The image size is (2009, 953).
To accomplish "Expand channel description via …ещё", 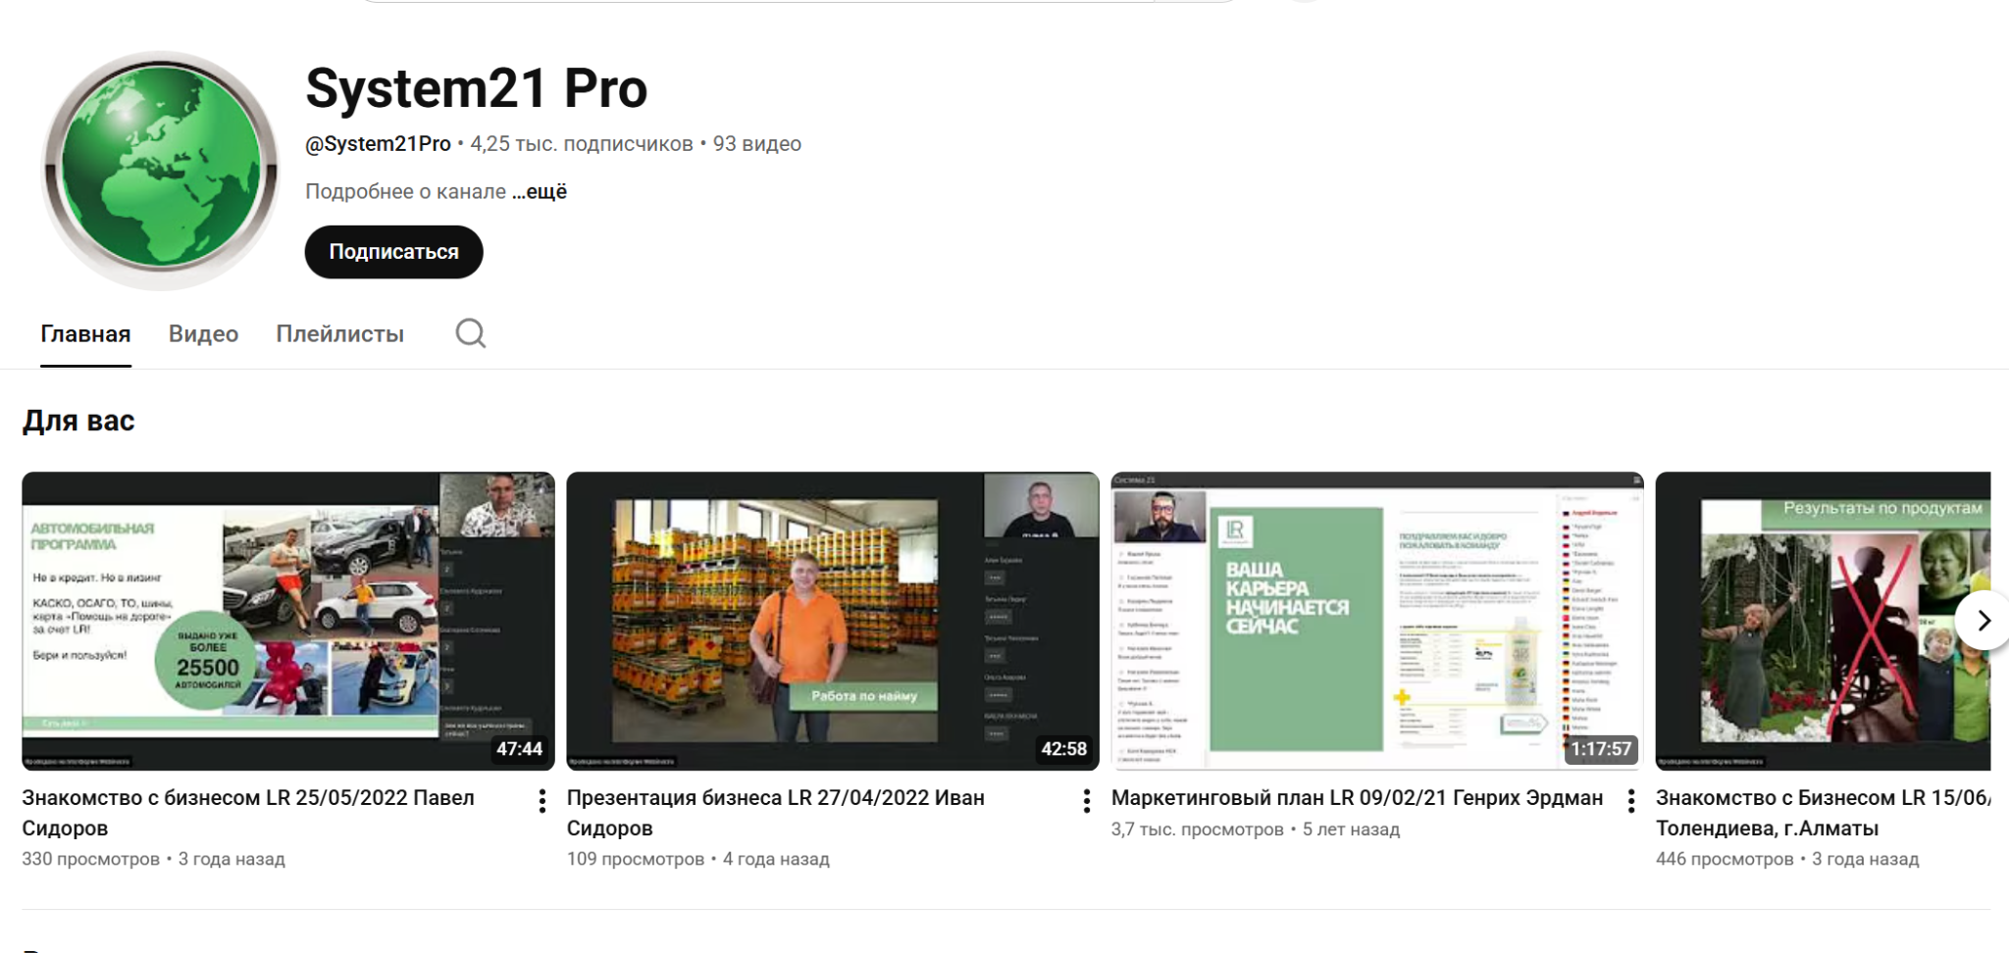I will 540,191.
